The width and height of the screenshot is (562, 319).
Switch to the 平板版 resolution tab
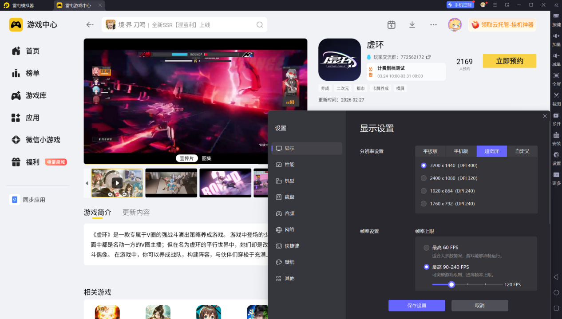(430, 151)
